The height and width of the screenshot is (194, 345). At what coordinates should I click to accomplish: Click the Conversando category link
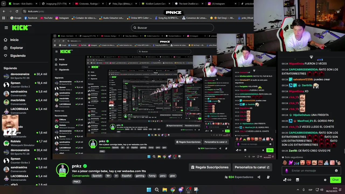point(81,176)
